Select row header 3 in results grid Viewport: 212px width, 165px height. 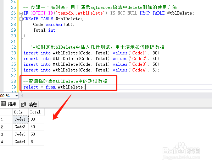coord(6,134)
